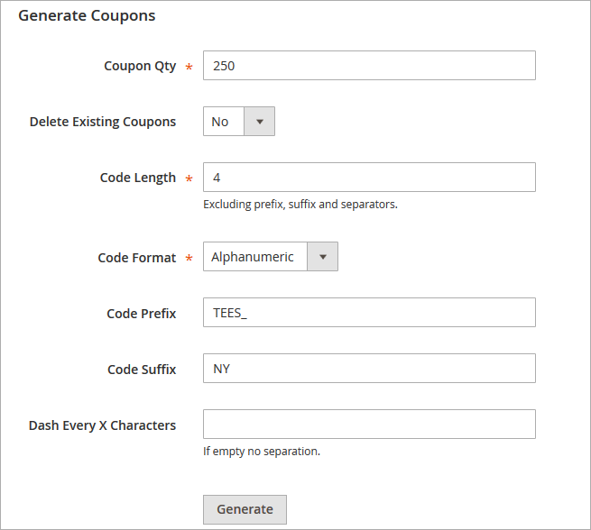This screenshot has height=530, width=591.
Task: Click the Code Prefix label
Action: click(x=142, y=314)
